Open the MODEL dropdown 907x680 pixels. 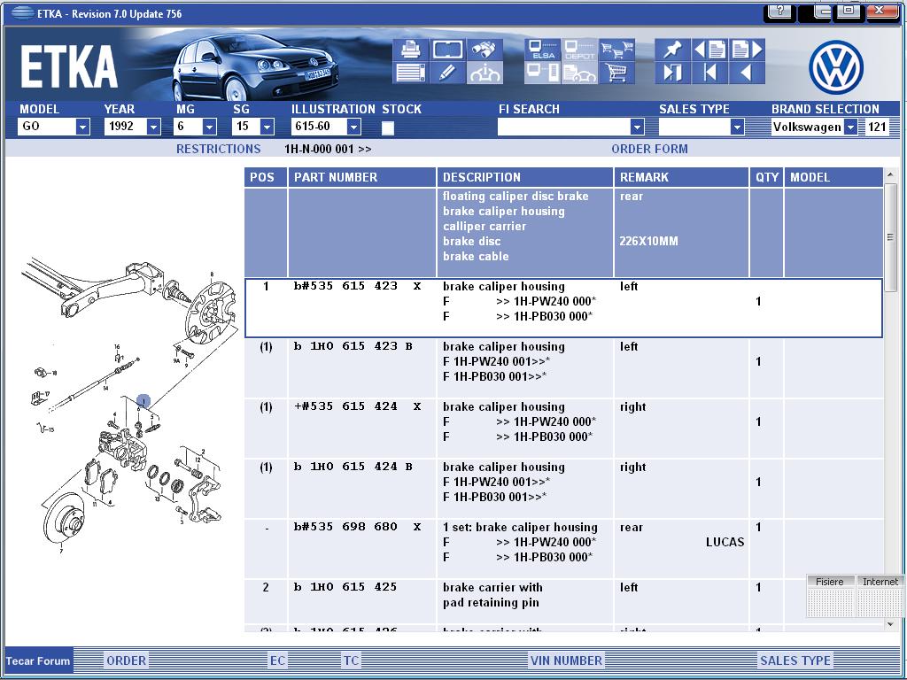coord(83,127)
